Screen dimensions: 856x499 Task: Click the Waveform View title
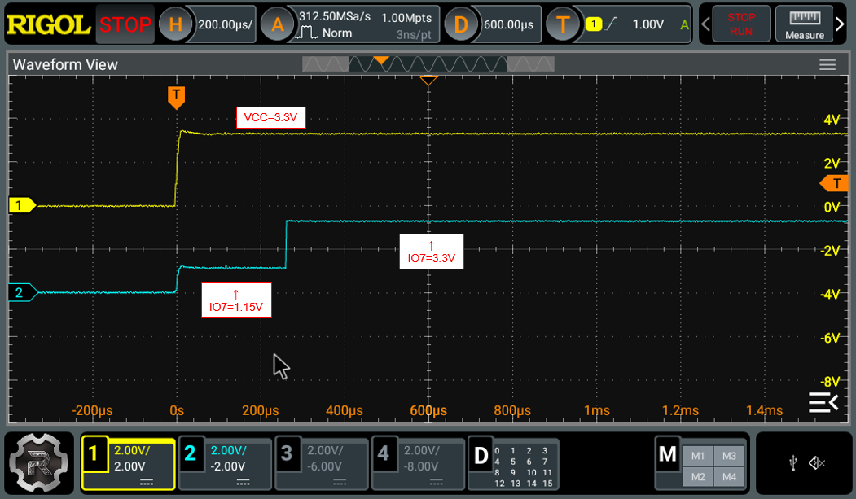[65, 65]
